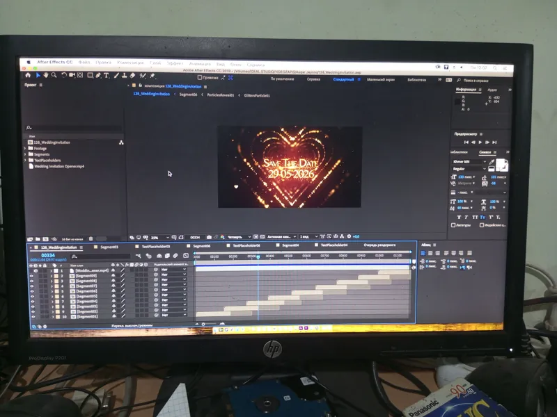557x417 pixels.
Task: Select the Type (T) tool
Action: 107,75
